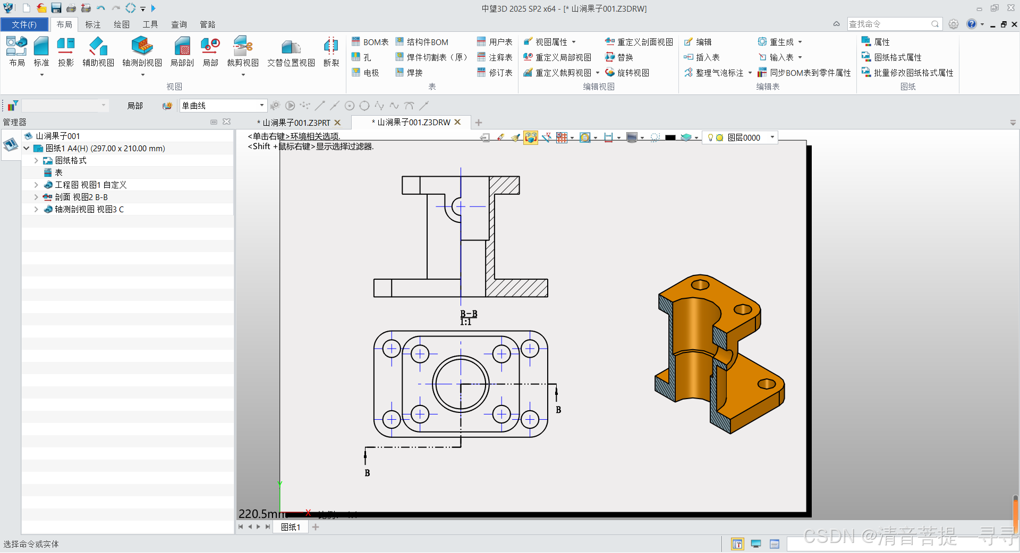Click the 裁剪视图 crop view icon
The height and width of the screenshot is (553, 1020).
click(x=243, y=47)
